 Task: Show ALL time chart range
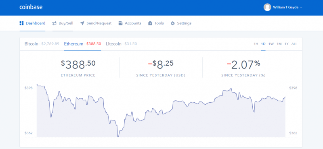pyautogui.click(x=294, y=44)
